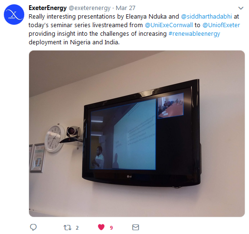This screenshot has width=249, height=234.
Task: Open the Mar 27 timestamp link
Action: pos(126,8)
